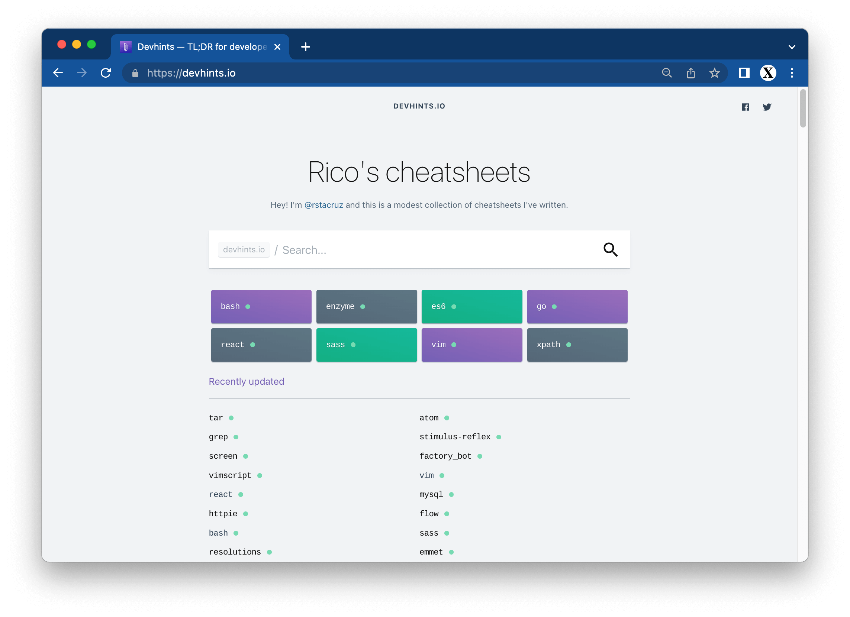Open the X profile avatar
The width and height of the screenshot is (850, 617).
click(768, 73)
